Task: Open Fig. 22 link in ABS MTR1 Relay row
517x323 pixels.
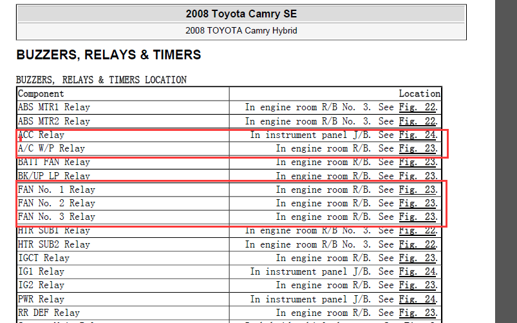Action: tap(417, 107)
